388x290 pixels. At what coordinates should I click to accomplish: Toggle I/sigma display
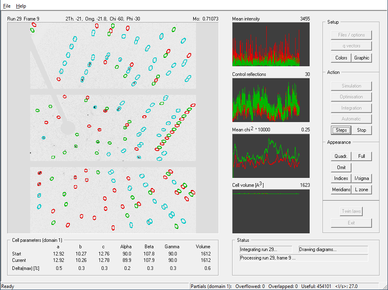click(361, 178)
